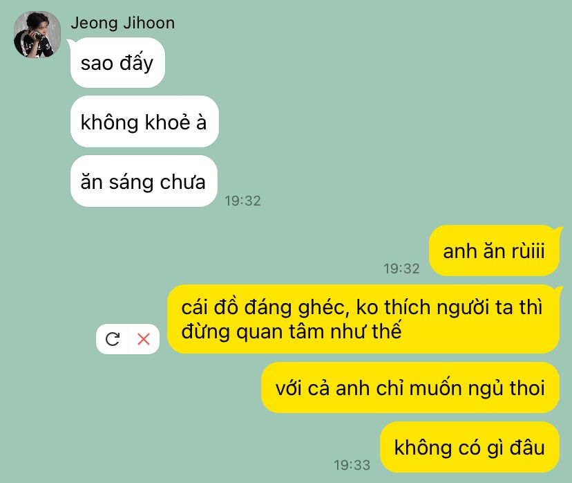The width and height of the screenshot is (572, 483).
Task: Tap the 'anh ăn rùiii' yellow bubble
Action: pos(494,250)
